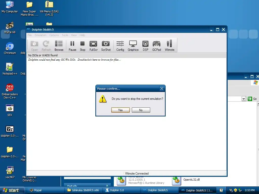Click the security shield tray icon
The width and height of the screenshot is (259, 194).
235,190
